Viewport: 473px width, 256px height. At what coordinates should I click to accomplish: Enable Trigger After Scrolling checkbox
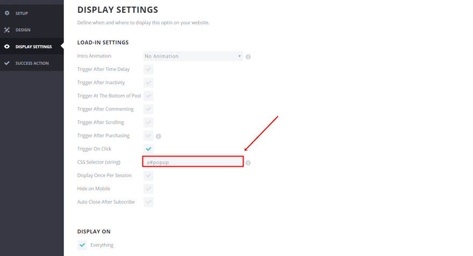coord(148,123)
